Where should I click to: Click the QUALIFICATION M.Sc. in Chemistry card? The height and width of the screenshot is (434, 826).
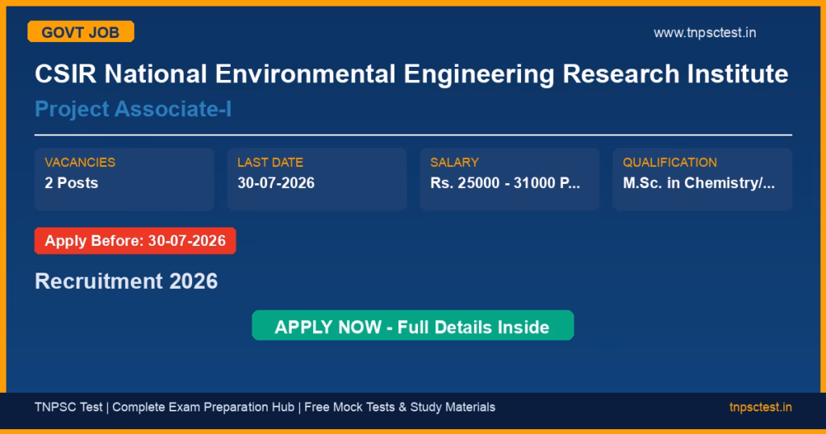coord(703,180)
